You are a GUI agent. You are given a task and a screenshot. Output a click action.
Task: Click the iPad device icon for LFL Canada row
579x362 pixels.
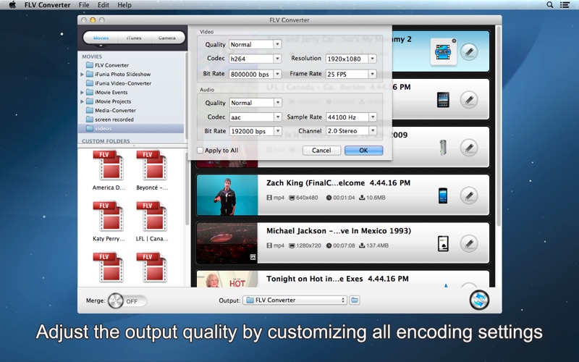(443, 100)
